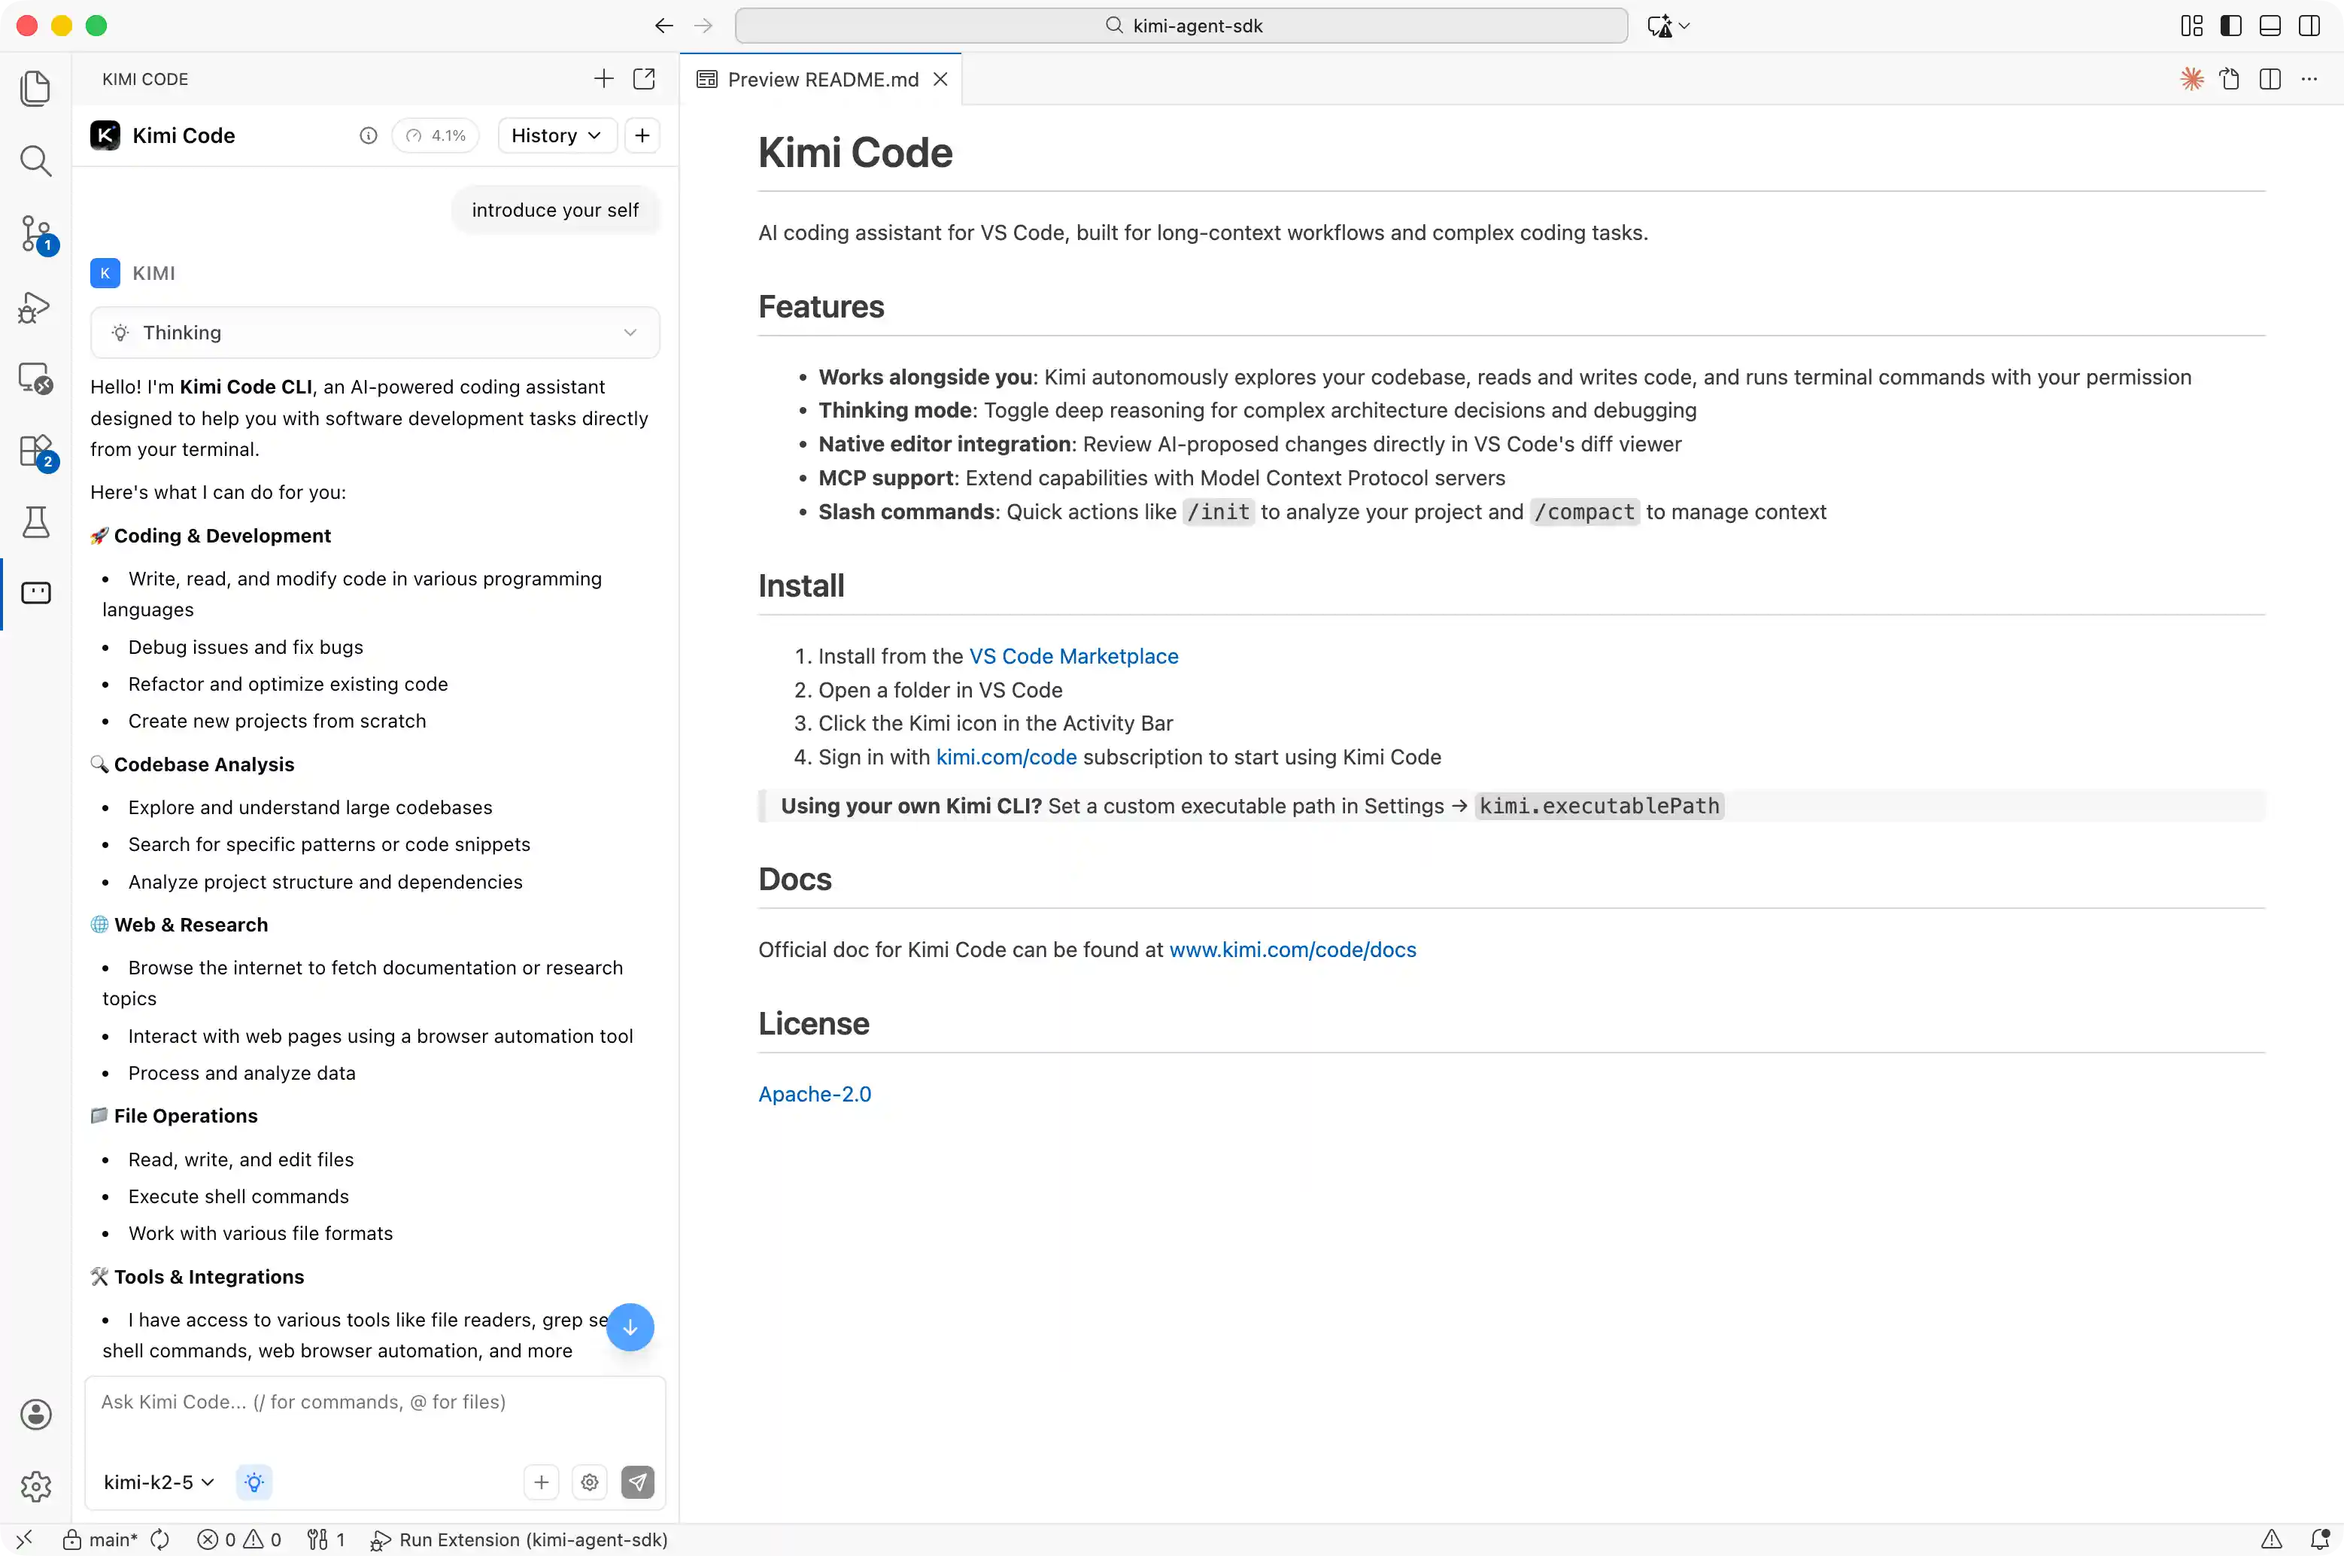Toggle the bottom panel visibility
The image size is (2344, 1556).
[x=2269, y=25]
